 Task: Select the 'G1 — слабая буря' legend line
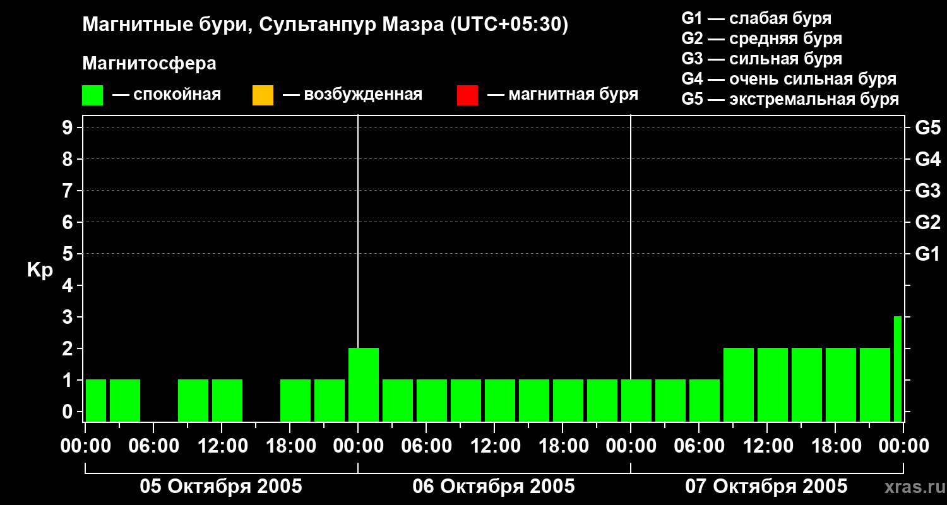click(x=756, y=18)
